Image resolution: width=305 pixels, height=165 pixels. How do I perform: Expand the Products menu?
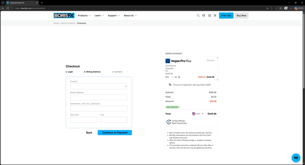click(x=84, y=15)
